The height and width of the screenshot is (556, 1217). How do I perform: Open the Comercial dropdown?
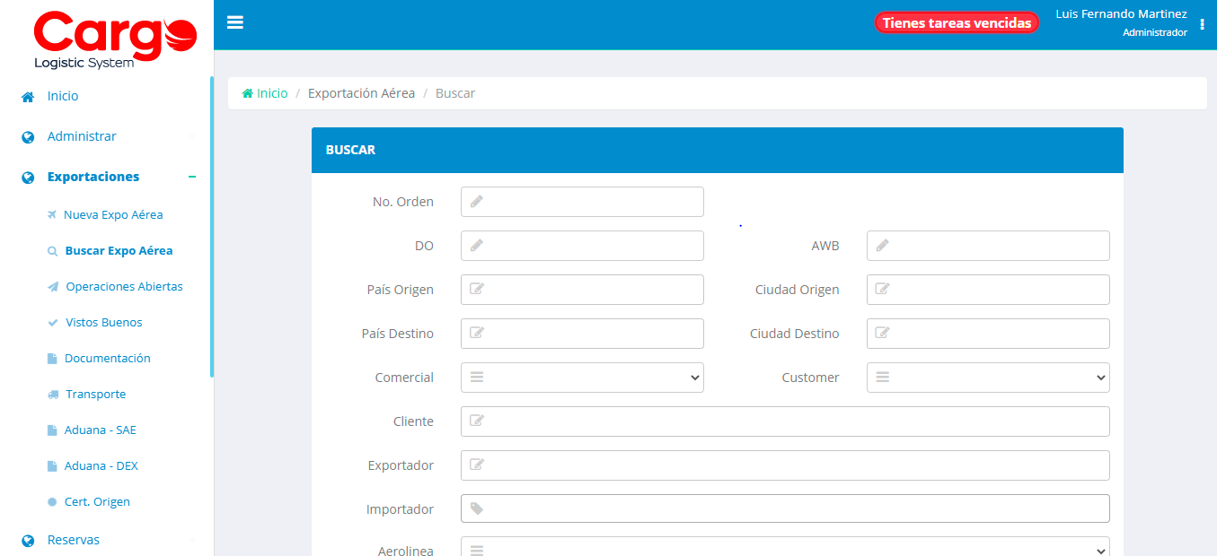click(x=581, y=378)
